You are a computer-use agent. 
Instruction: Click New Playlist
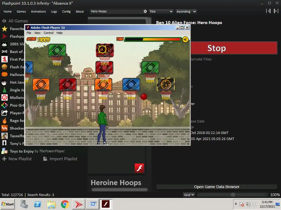pyautogui.click(x=17, y=159)
